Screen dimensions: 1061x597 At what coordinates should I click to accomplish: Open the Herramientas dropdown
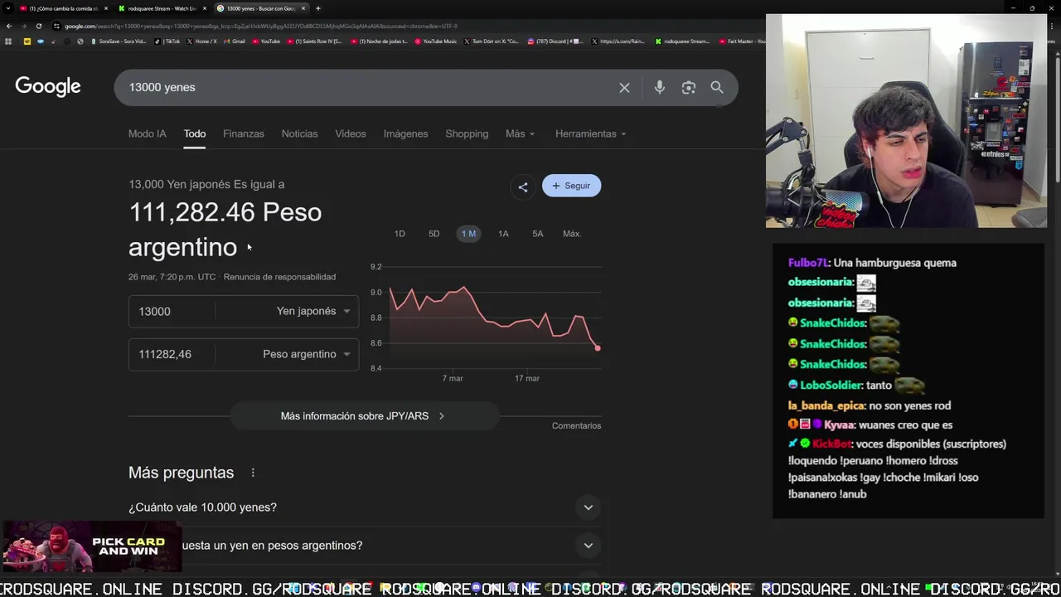590,133
